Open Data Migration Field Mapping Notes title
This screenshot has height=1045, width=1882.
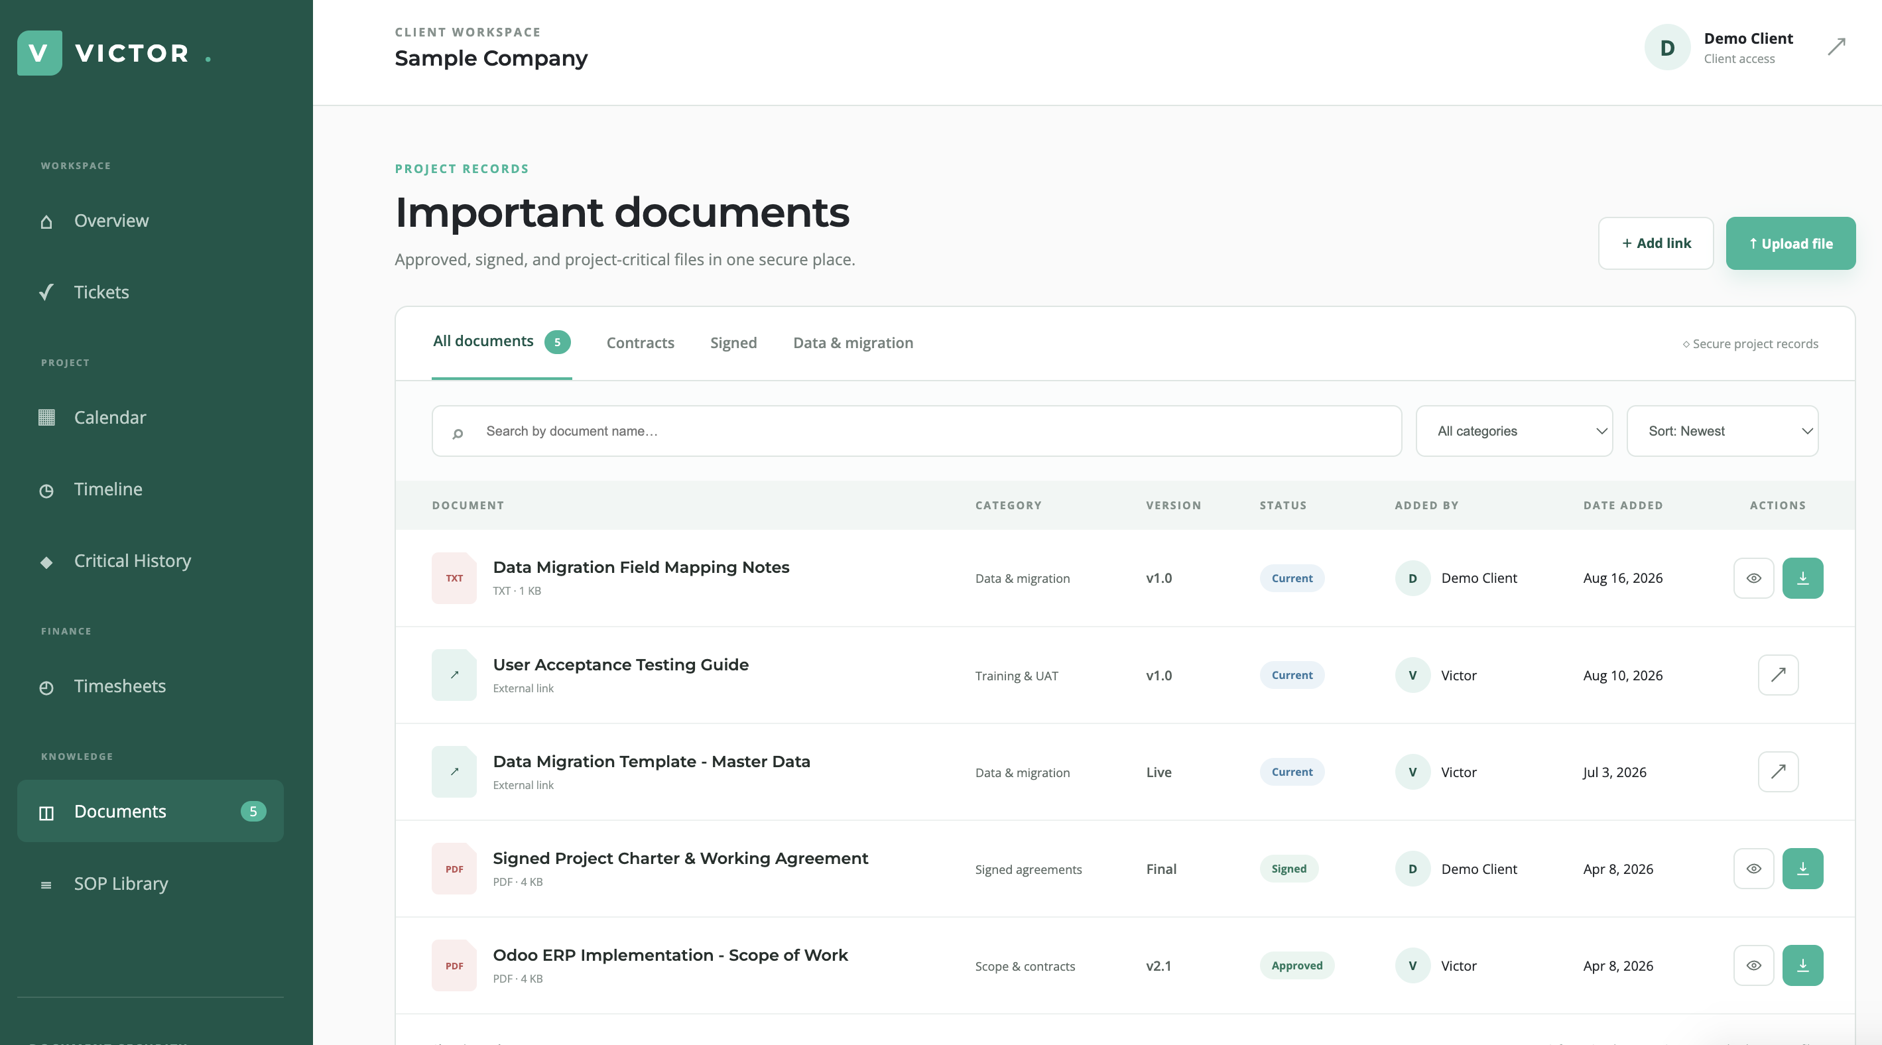click(x=641, y=568)
